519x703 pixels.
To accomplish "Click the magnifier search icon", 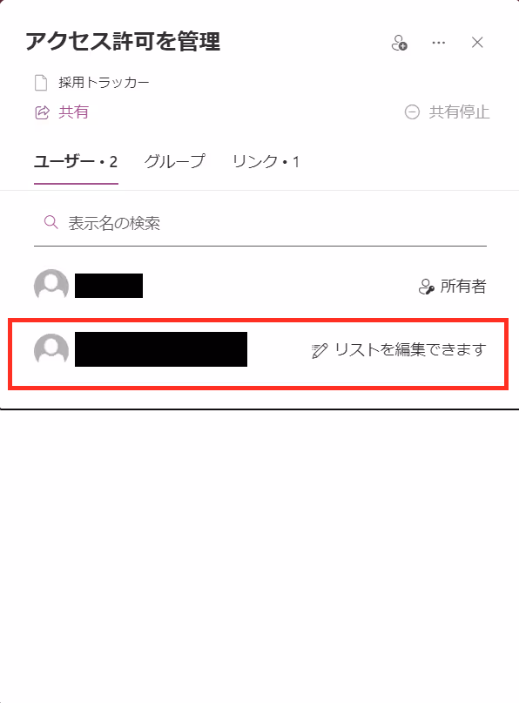I will coord(51,222).
